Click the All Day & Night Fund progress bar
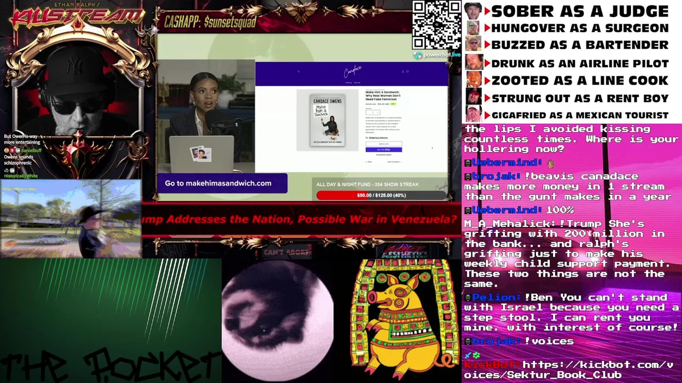Screen dimensions: 682x383 (381, 195)
